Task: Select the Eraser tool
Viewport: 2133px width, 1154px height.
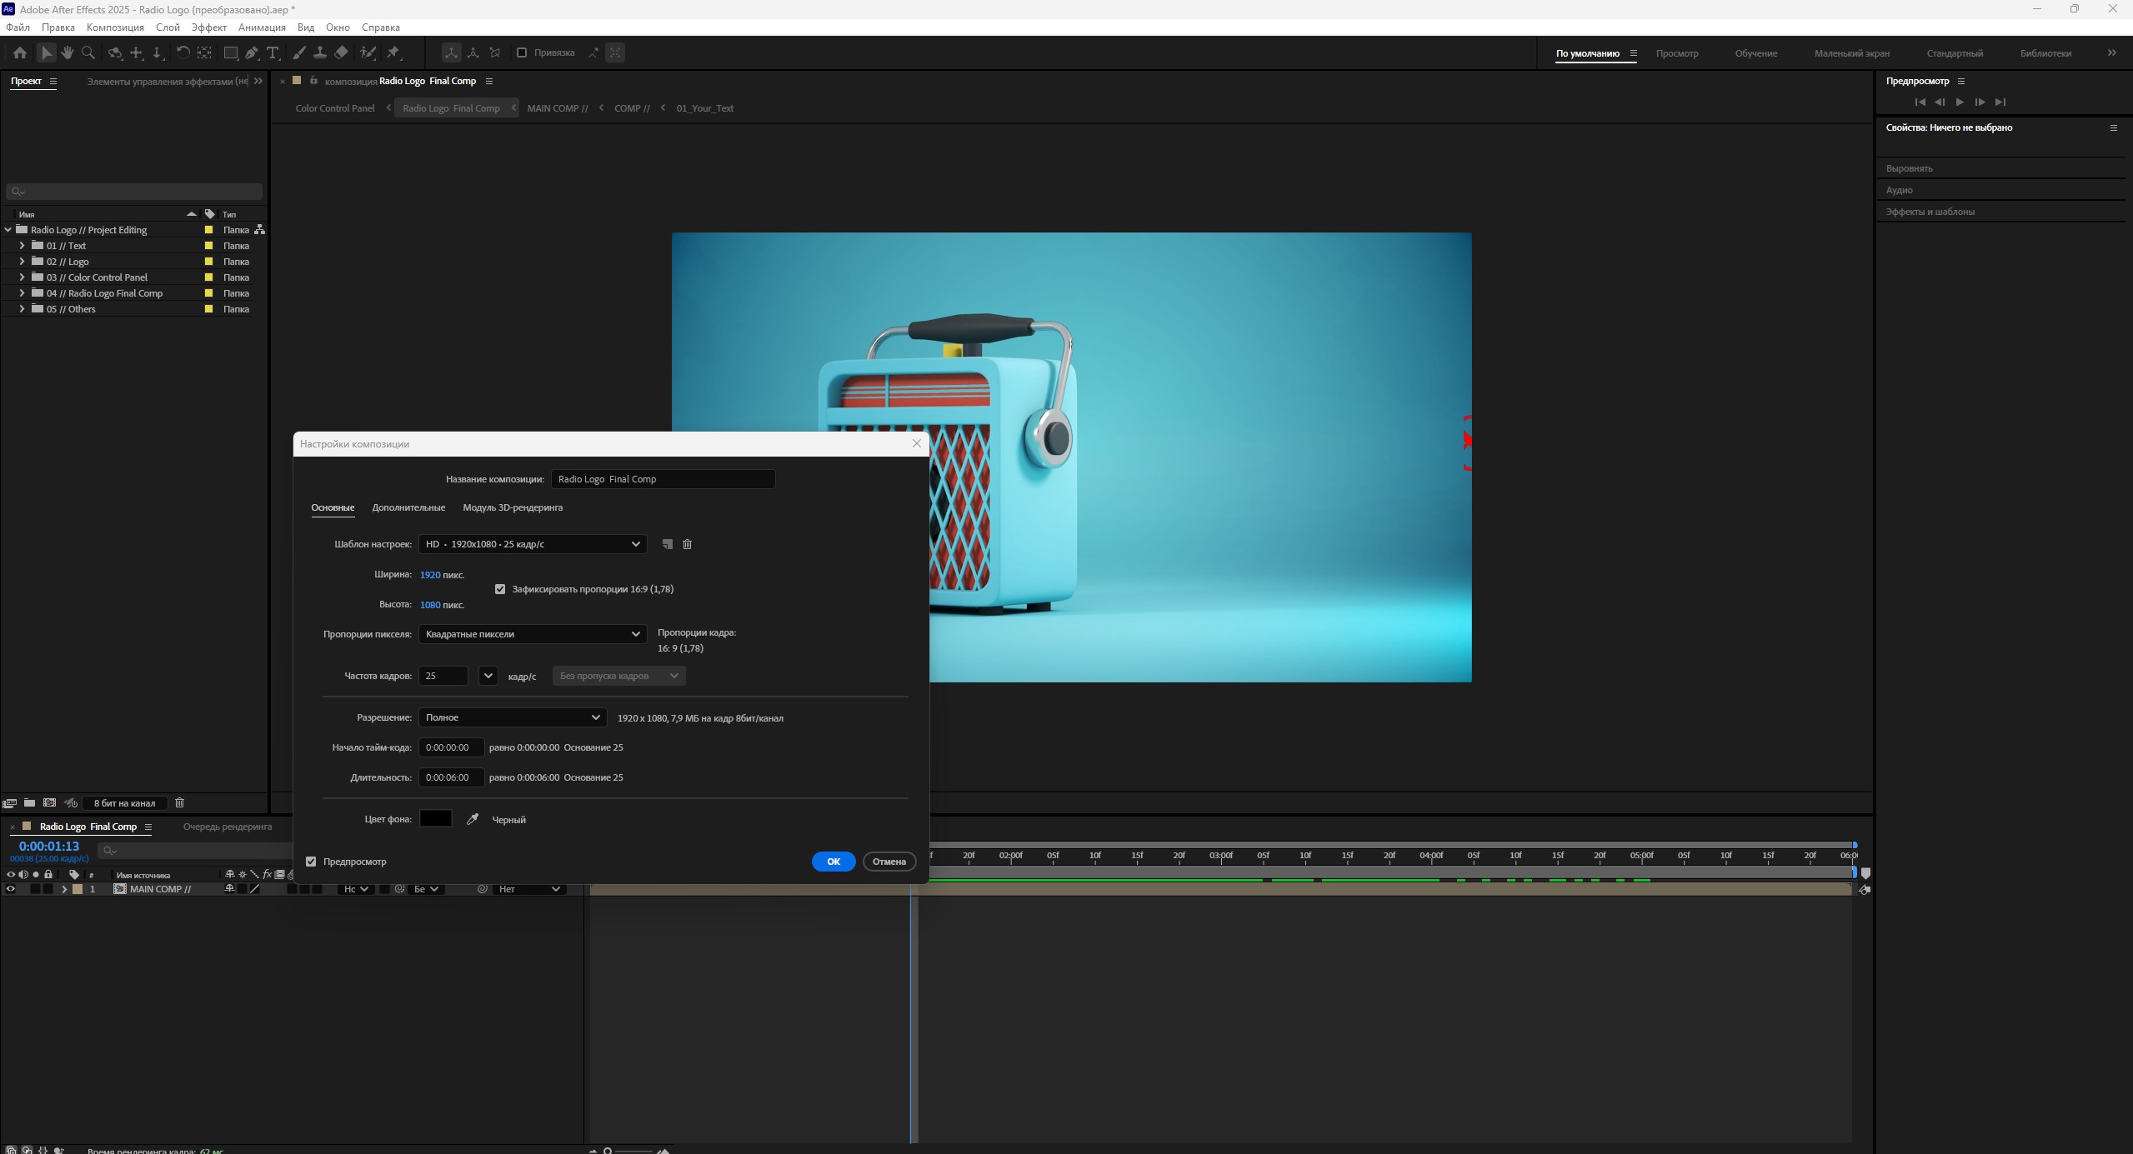Action: coord(341,52)
